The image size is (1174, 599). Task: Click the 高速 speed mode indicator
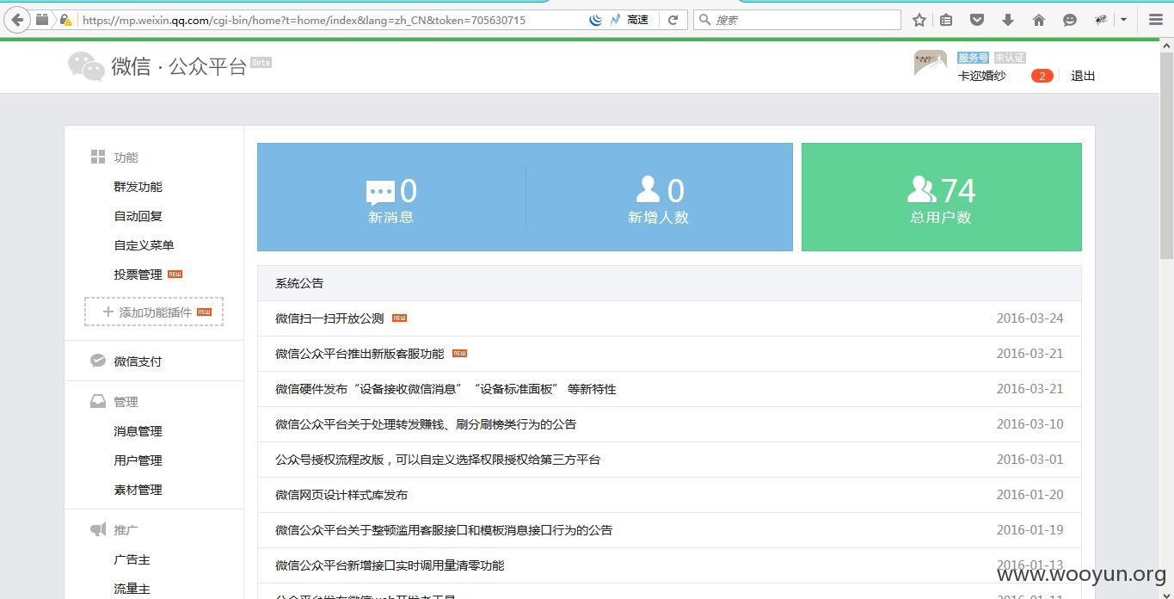(637, 20)
